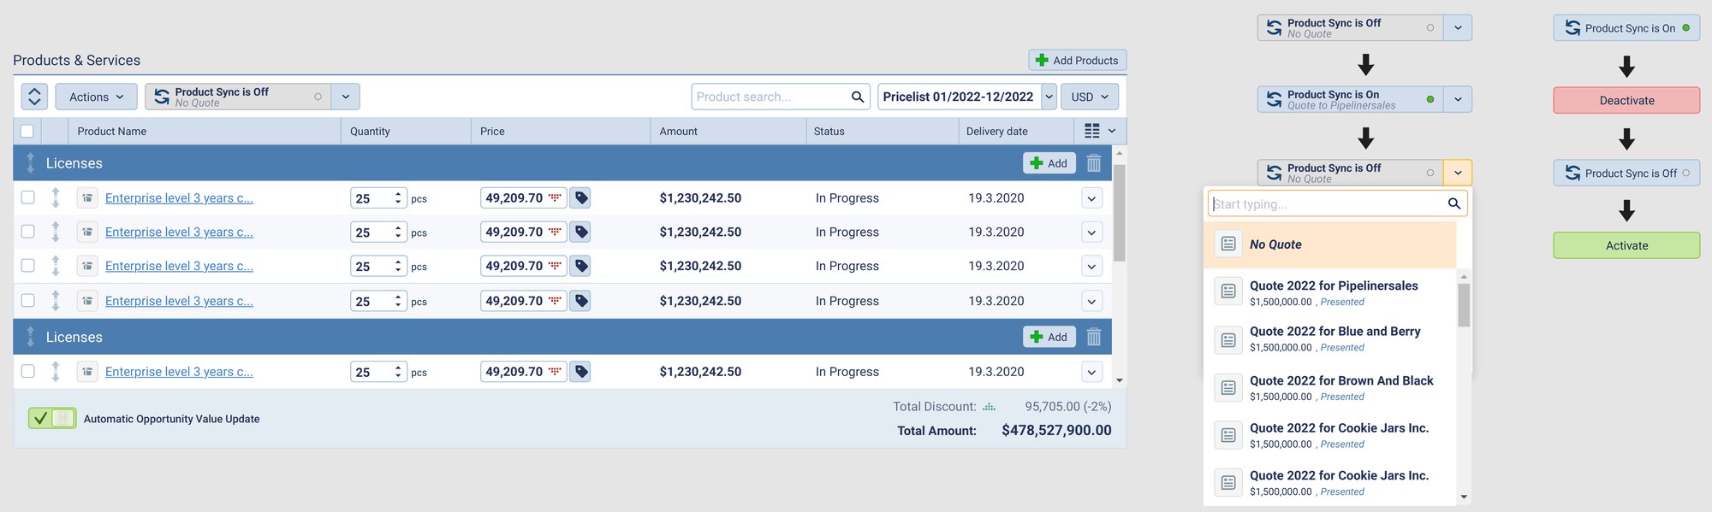1712x512 pixels.
Task: Click the document icon beside Quote 2022 for Brown And Black
Action: [1228, 387]
